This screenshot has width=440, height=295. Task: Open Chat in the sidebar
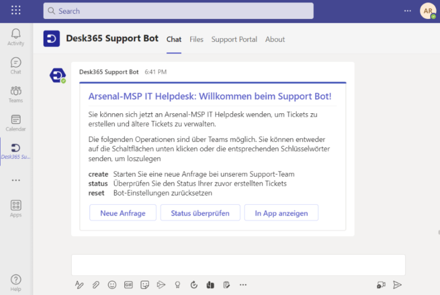[15, 66]
